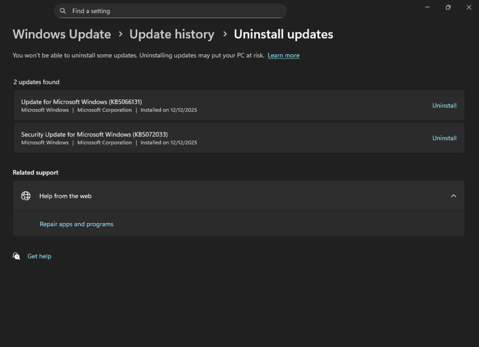
Task: Click the Get help chat bubble icon
Action: [17, 256]
